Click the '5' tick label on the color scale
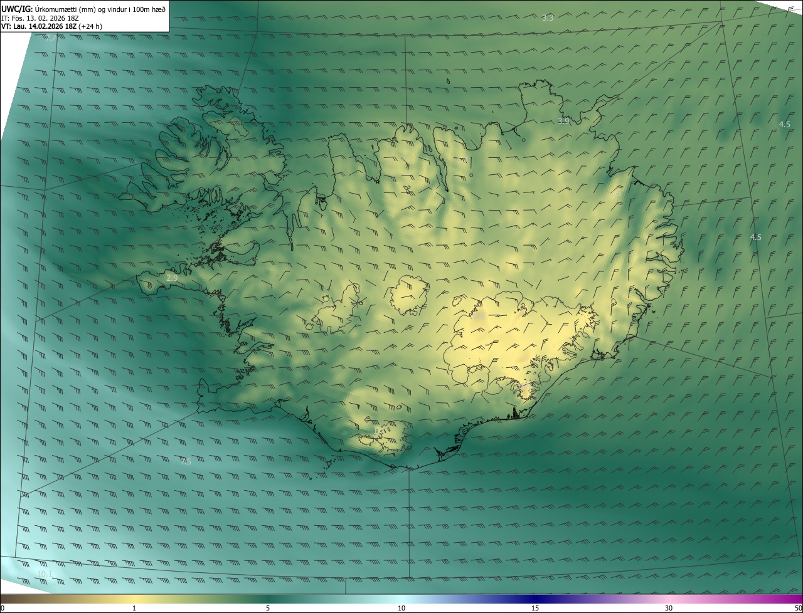This screenshot has width=803, height=613. (x=268, y=608)
